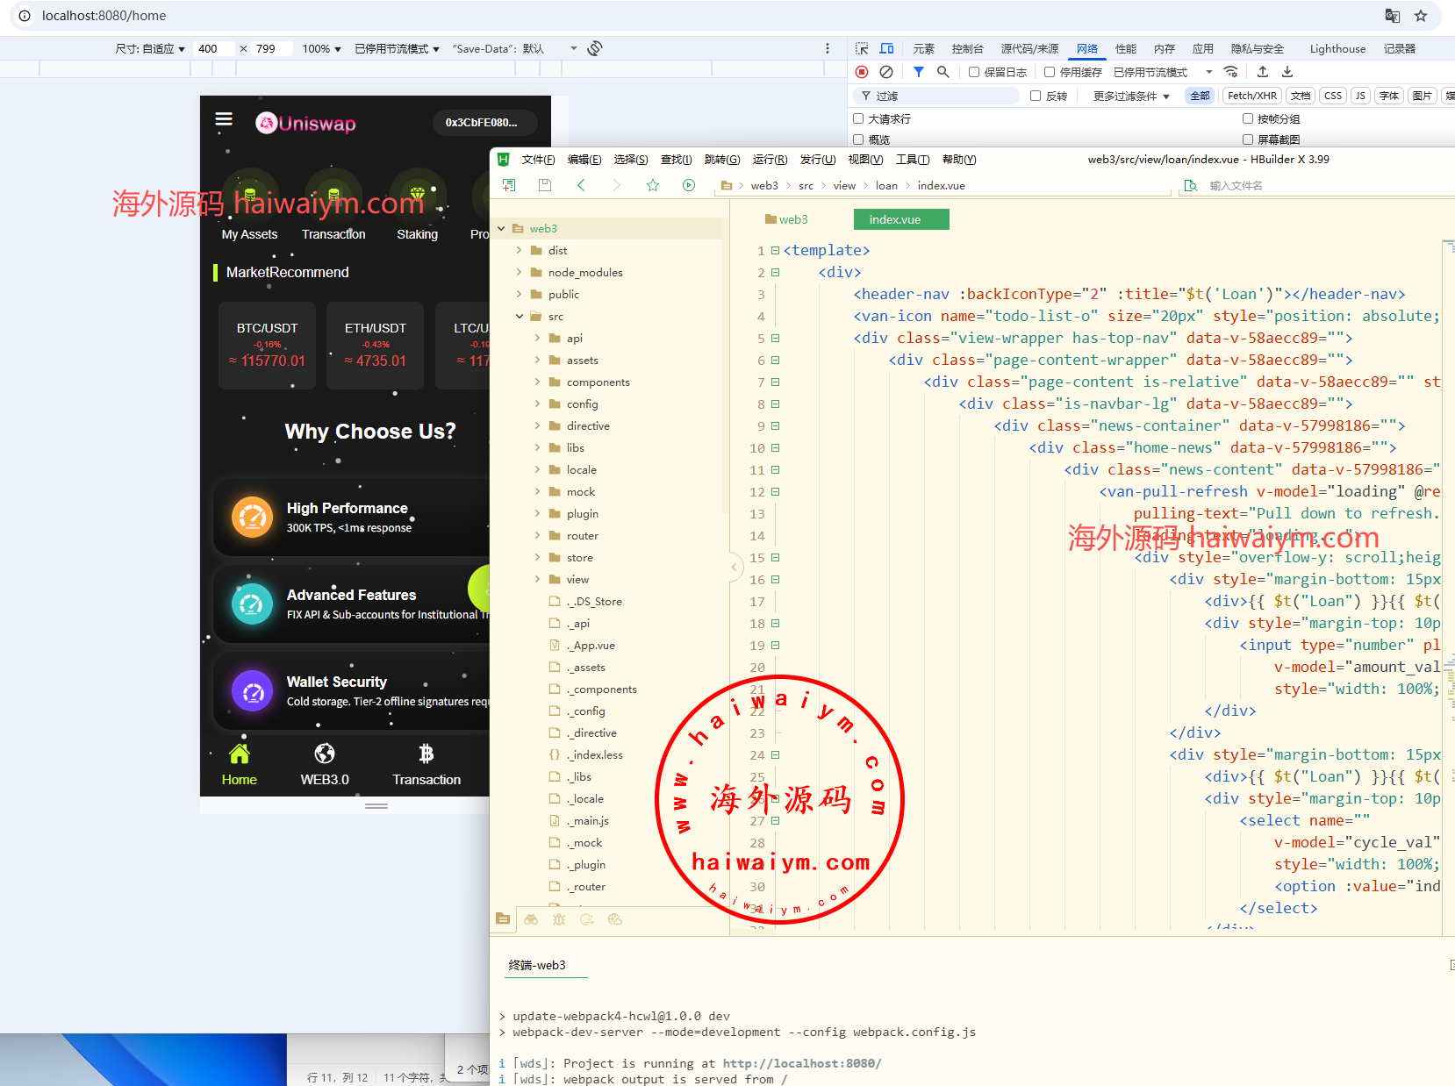Click the DevTools clear network log icon
The width and height of the screenshot is (1455, 1086).
[886, 72]
